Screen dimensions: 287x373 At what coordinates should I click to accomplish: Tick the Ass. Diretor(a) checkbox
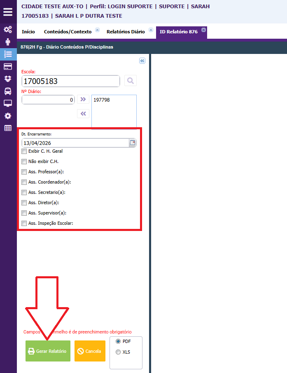click(x=24, y=203)
